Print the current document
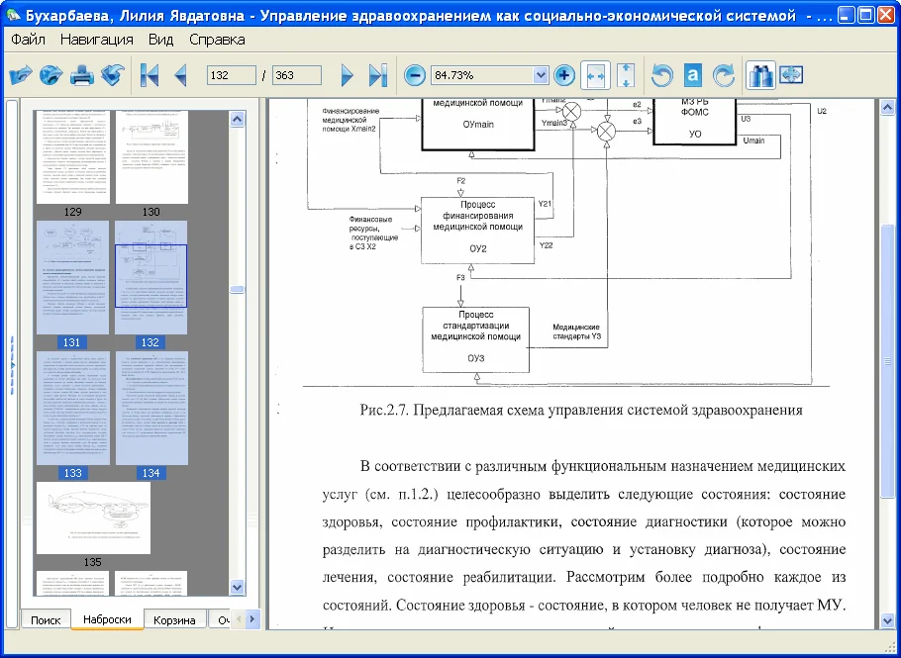The height and width of the screenshot is (658, 901). coord(82,73)
